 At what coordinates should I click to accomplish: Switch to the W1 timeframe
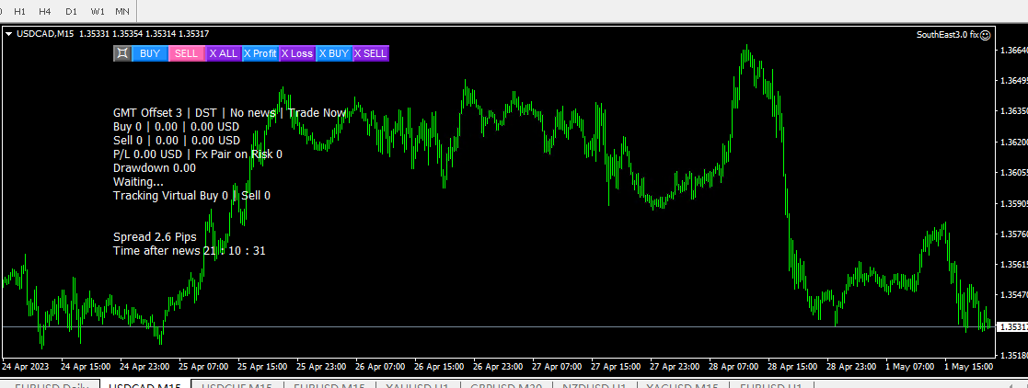[97, 11]
